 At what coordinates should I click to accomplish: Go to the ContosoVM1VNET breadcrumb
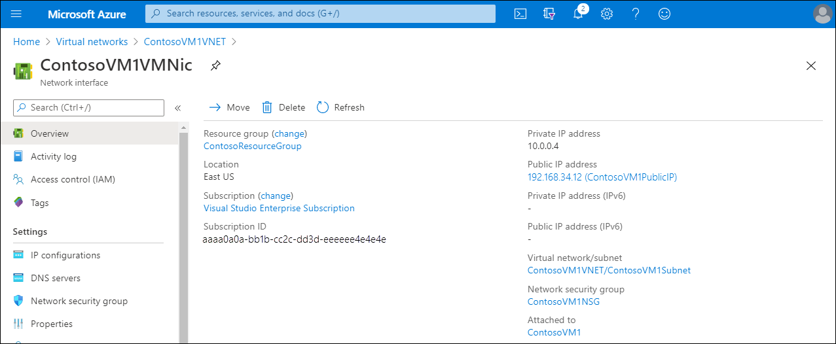[185, 41]
